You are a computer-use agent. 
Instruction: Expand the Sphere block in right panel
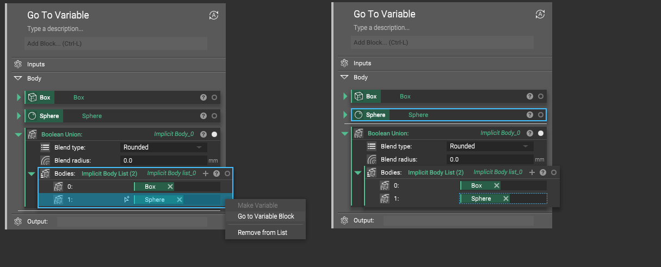tap(345, 115)
